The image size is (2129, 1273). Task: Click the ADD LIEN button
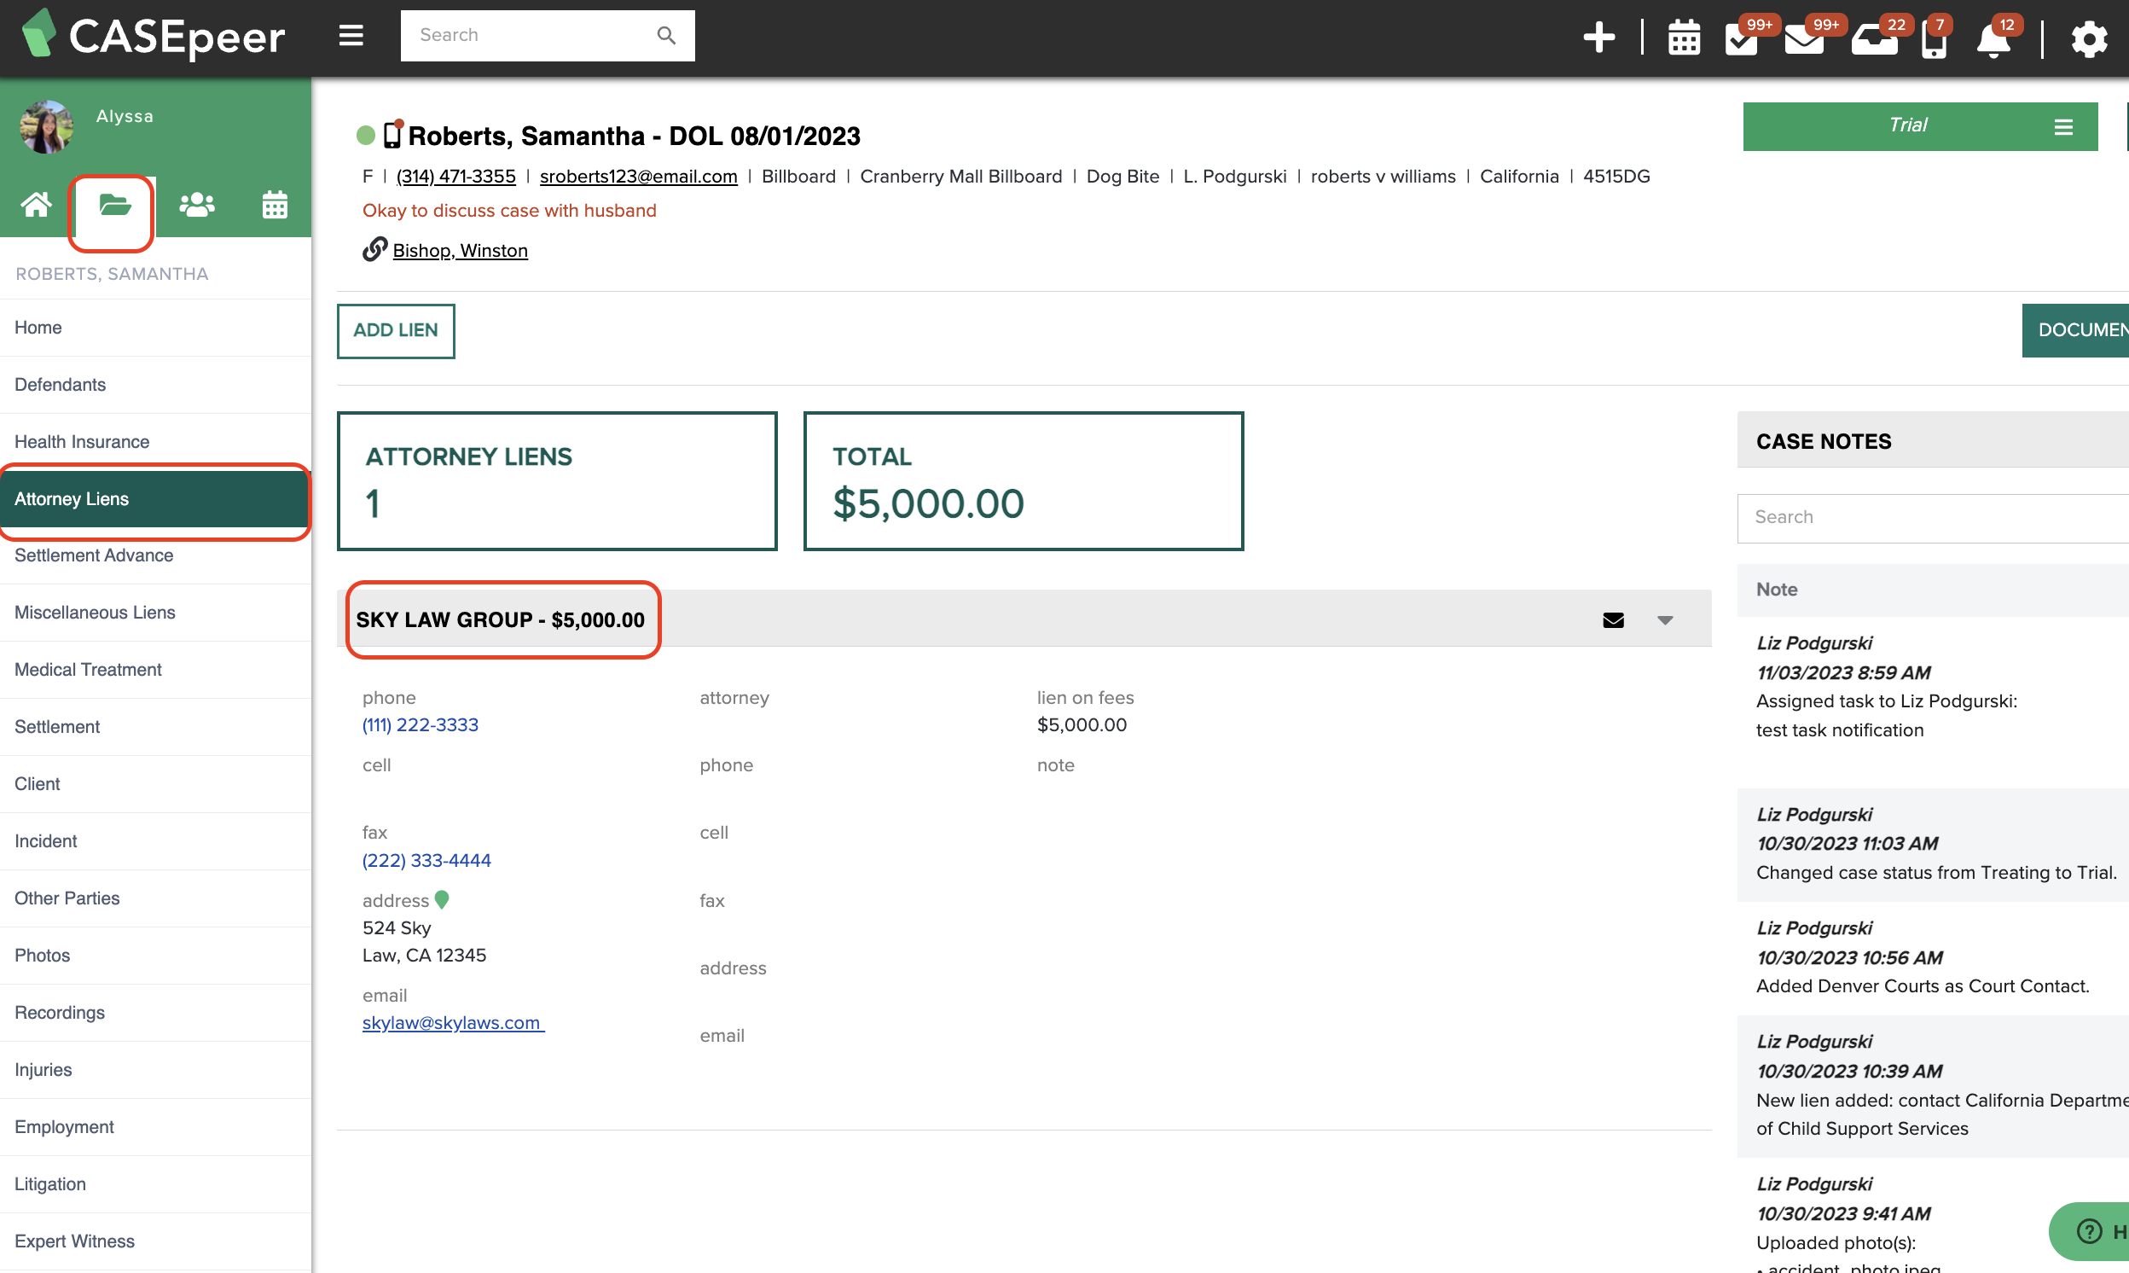coord(395,330)
